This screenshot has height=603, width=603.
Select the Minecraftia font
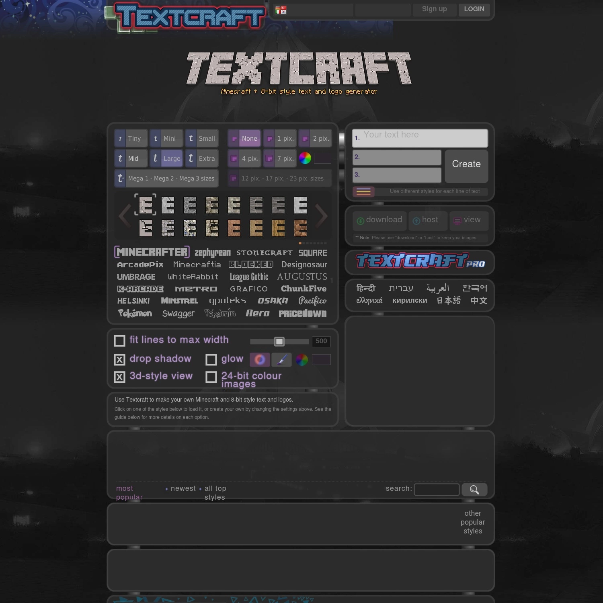197,265
